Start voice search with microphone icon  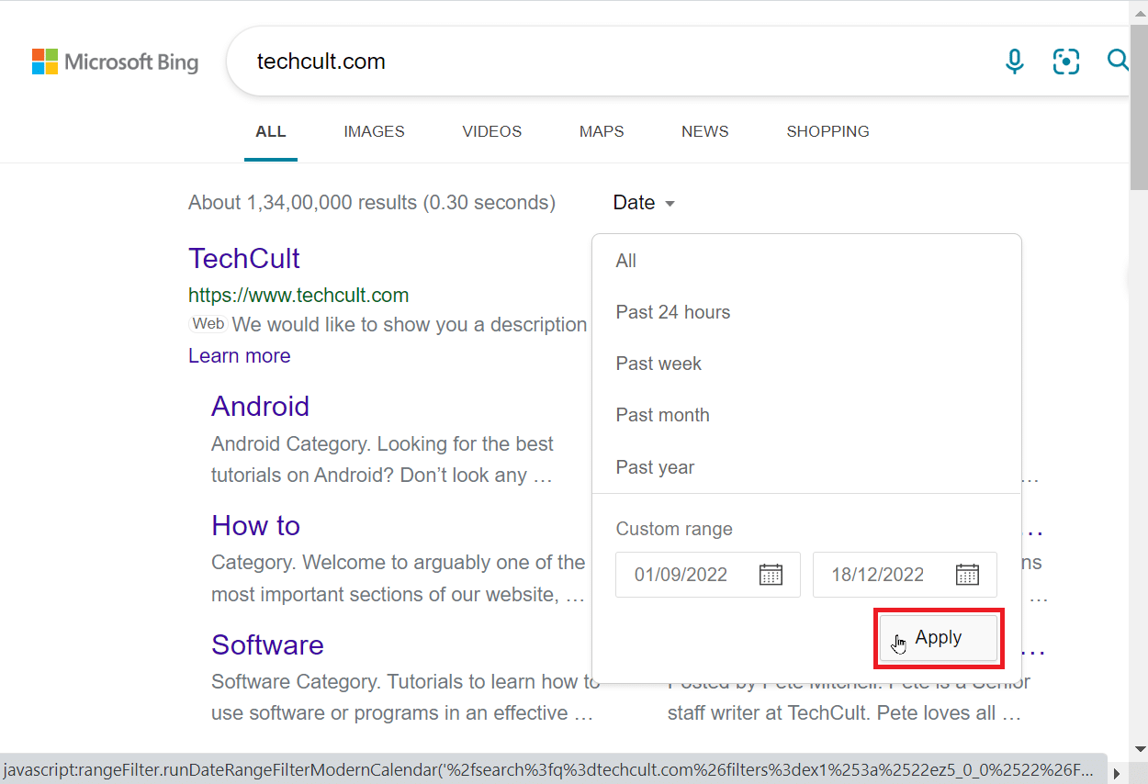(1014, 62)
